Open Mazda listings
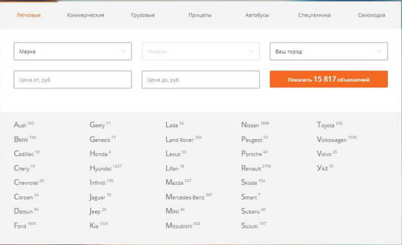The image size is (402, 245). [x=174, y=182]
